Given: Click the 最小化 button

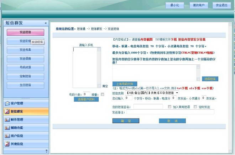Looking at the screenshot, I should 174,5.
